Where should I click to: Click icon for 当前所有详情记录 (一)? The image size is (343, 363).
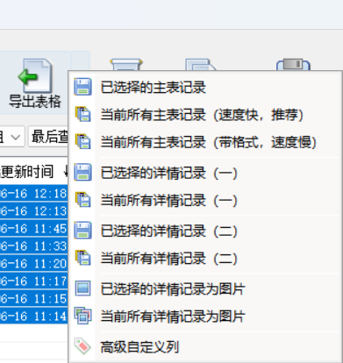click(x=82, y=200)
